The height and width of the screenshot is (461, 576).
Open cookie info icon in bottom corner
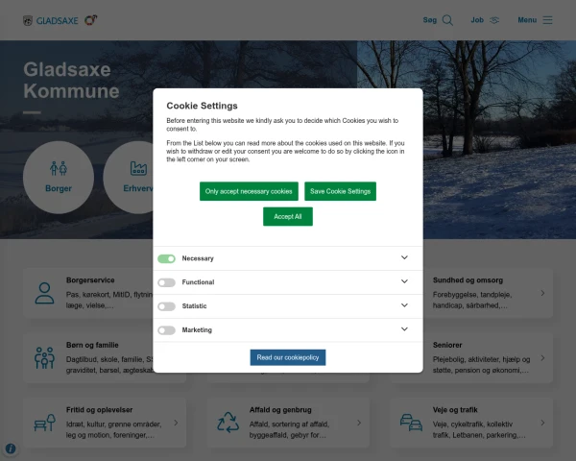pos(11,449)
